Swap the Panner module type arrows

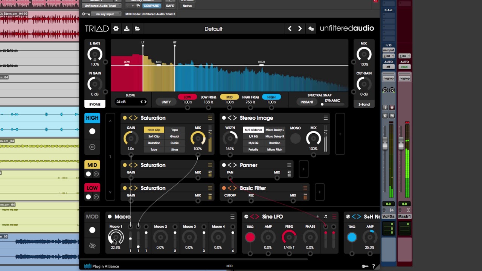point(232,165)
